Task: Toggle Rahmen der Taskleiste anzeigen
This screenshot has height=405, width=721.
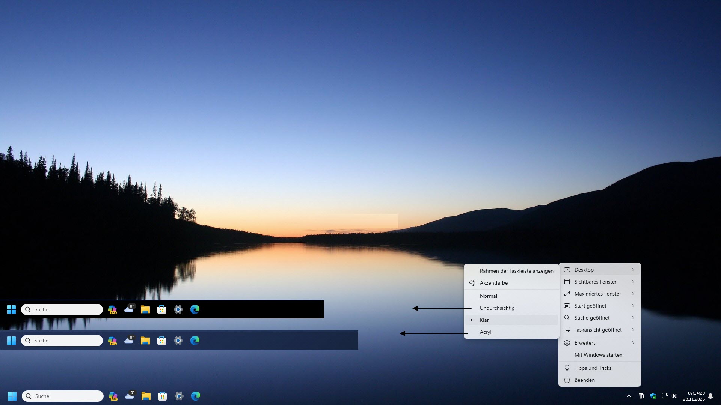Action: coord(516,271)
